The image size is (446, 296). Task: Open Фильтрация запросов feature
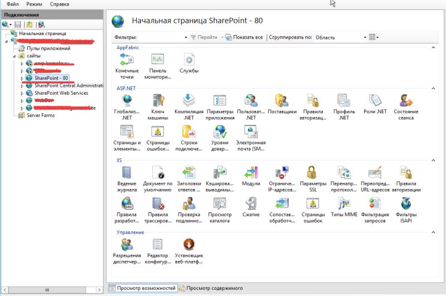375,210
